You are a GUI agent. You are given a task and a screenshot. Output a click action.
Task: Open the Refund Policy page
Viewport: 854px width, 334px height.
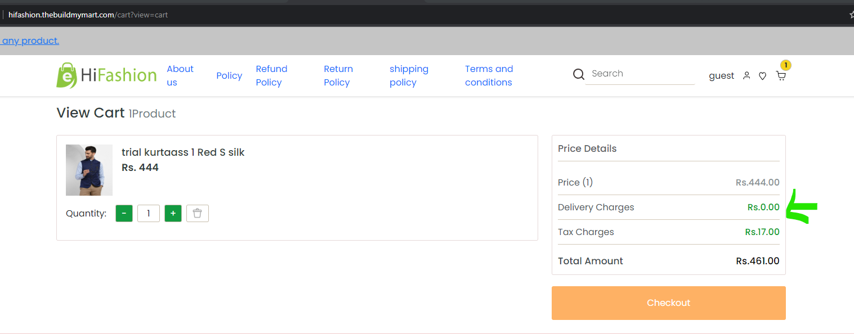pyautogui.click(x=271, y=75)
